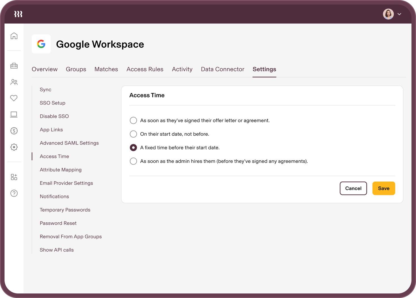Open the heart benefits icon in the sidebar
Image resolution: width=416 pixels, height=298 pixels.
pos(14,98)
